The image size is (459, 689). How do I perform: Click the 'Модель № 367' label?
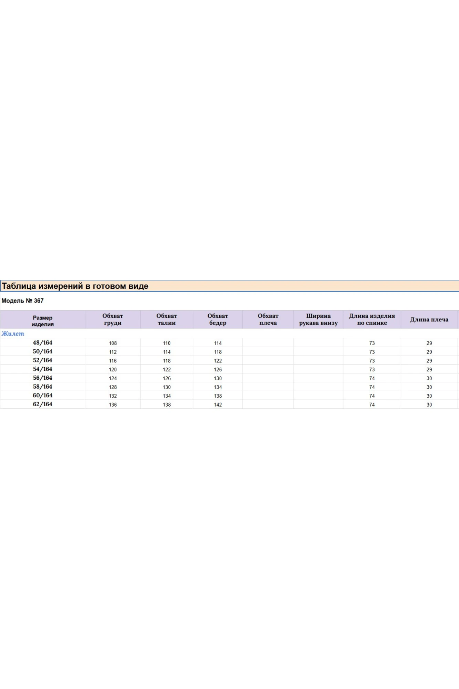click(x=23, y=301)
